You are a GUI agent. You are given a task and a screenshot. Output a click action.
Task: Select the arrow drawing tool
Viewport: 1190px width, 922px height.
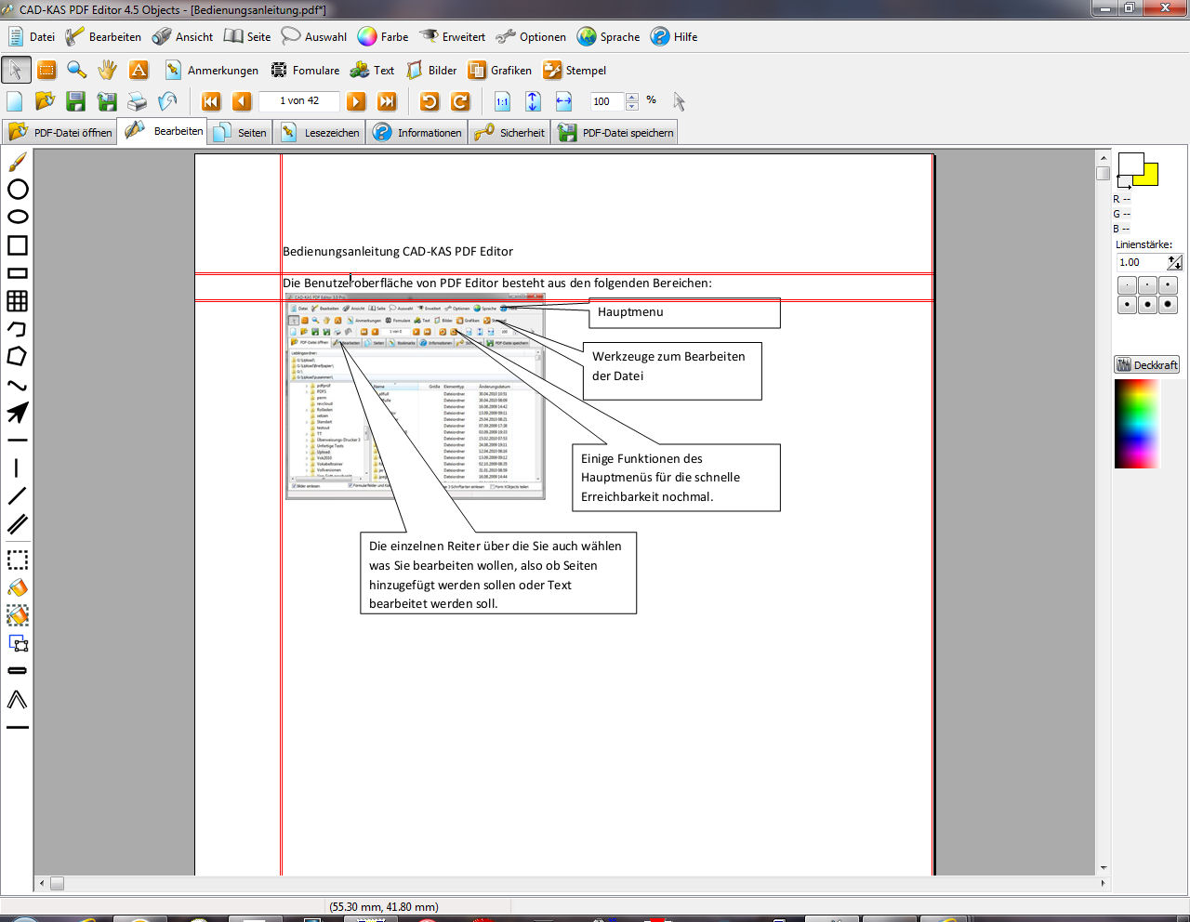point(18,413)
